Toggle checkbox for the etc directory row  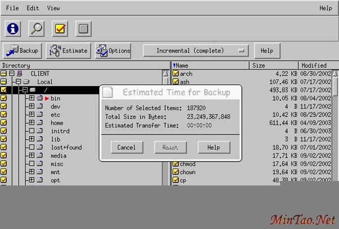pos(4,114)
